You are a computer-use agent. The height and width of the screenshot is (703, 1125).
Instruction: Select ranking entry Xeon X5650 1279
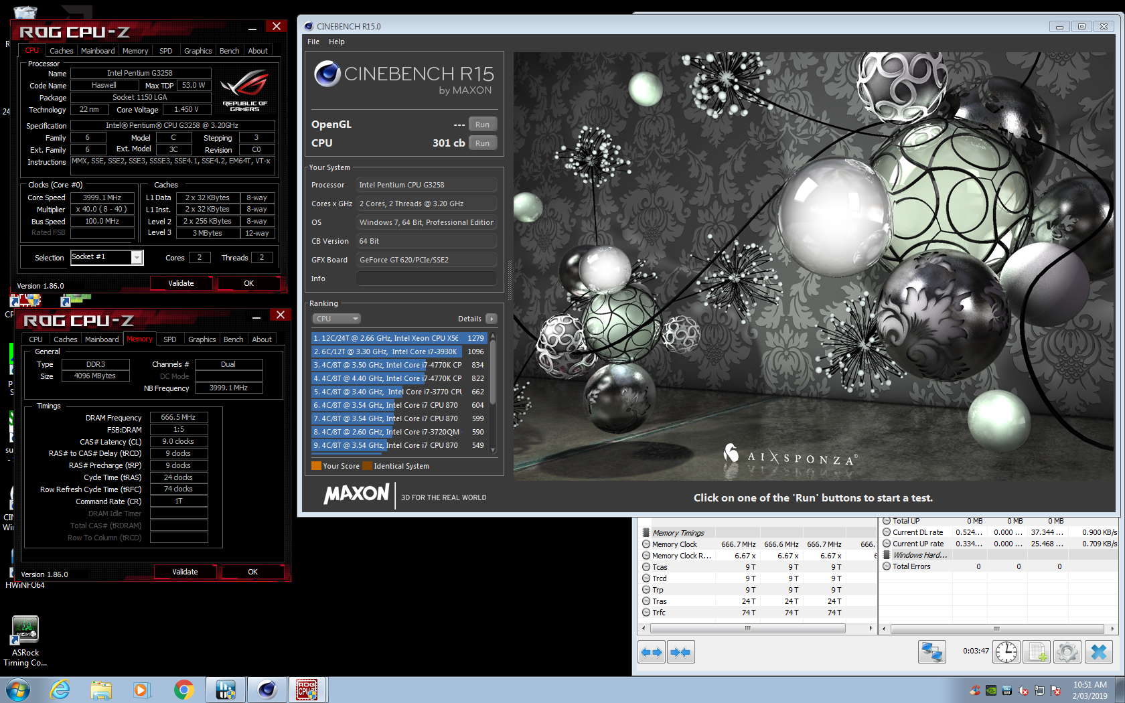point(399,338)
